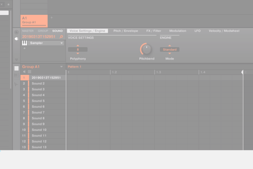Viewport: 253px width, 169px height.
Task: Select Sound 12 row
Action: point(43,141)
